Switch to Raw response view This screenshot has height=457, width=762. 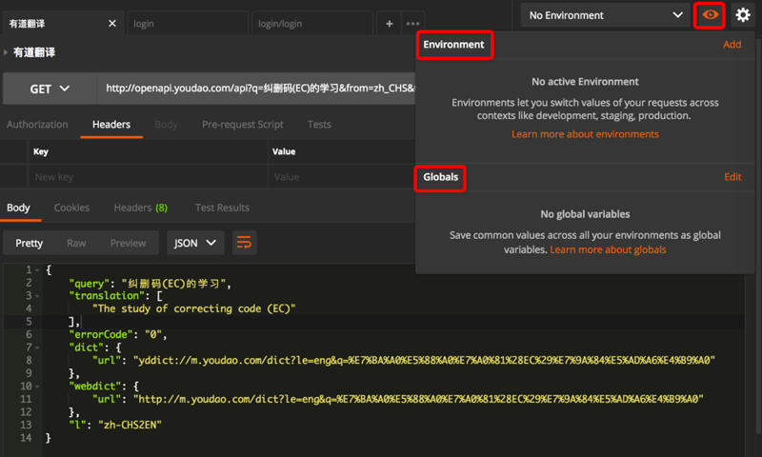pos(76,243)
